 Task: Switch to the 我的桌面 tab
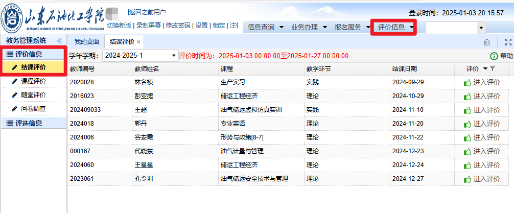(x=86, y=41)
